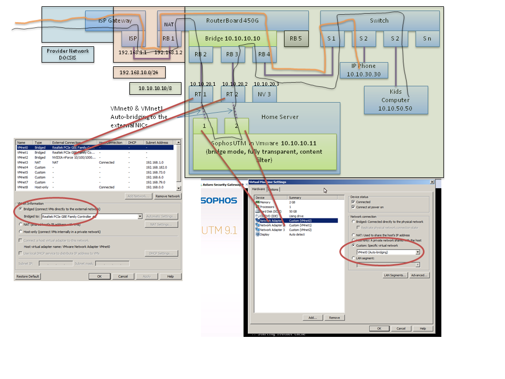This screenshot has width=505, height=379.
Task: Click the Summary column header
Action: pyautogui.click(x=312, y=197)
